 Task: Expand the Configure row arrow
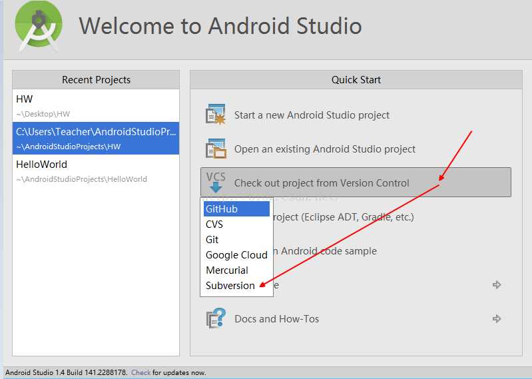coord(497,284)
